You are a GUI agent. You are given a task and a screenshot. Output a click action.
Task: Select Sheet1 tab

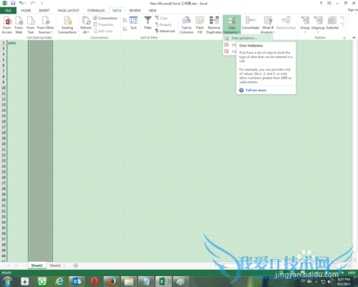(37, 265)
